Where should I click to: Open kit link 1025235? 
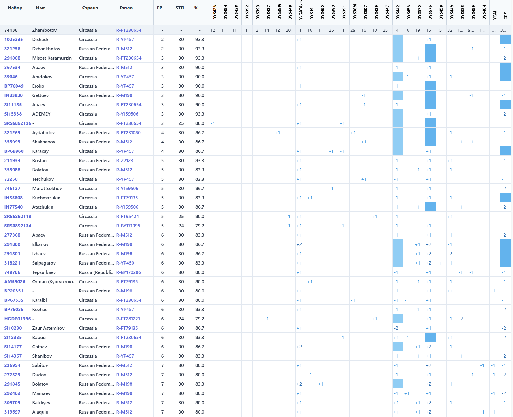click(13, 39)
